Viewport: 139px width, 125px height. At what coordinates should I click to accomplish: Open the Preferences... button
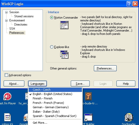[x=105, y=68]
